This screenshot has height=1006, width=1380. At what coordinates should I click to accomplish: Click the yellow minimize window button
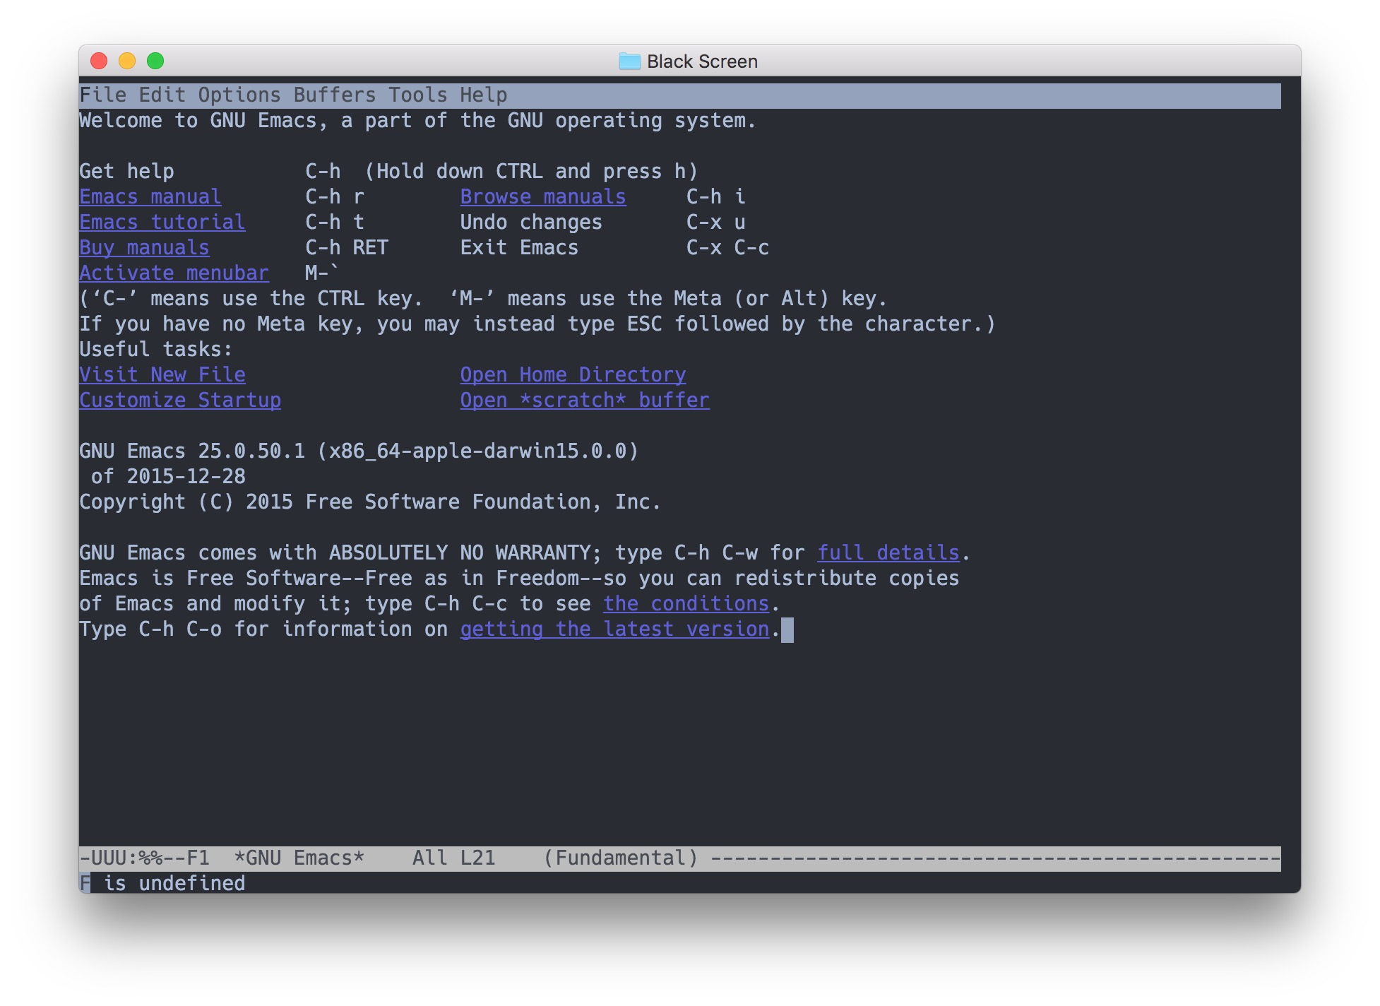click(127, 61)
